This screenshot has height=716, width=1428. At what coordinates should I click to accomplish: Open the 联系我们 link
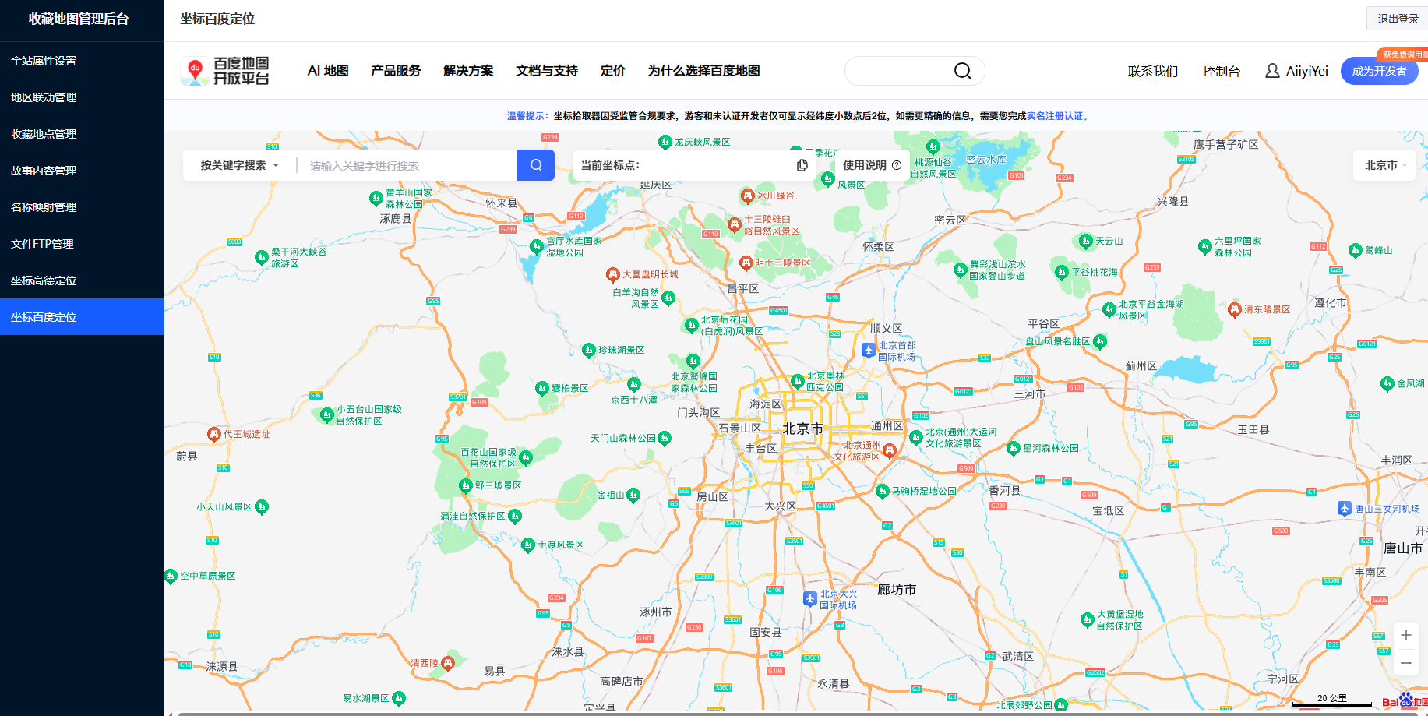[x=1153, y=71]
